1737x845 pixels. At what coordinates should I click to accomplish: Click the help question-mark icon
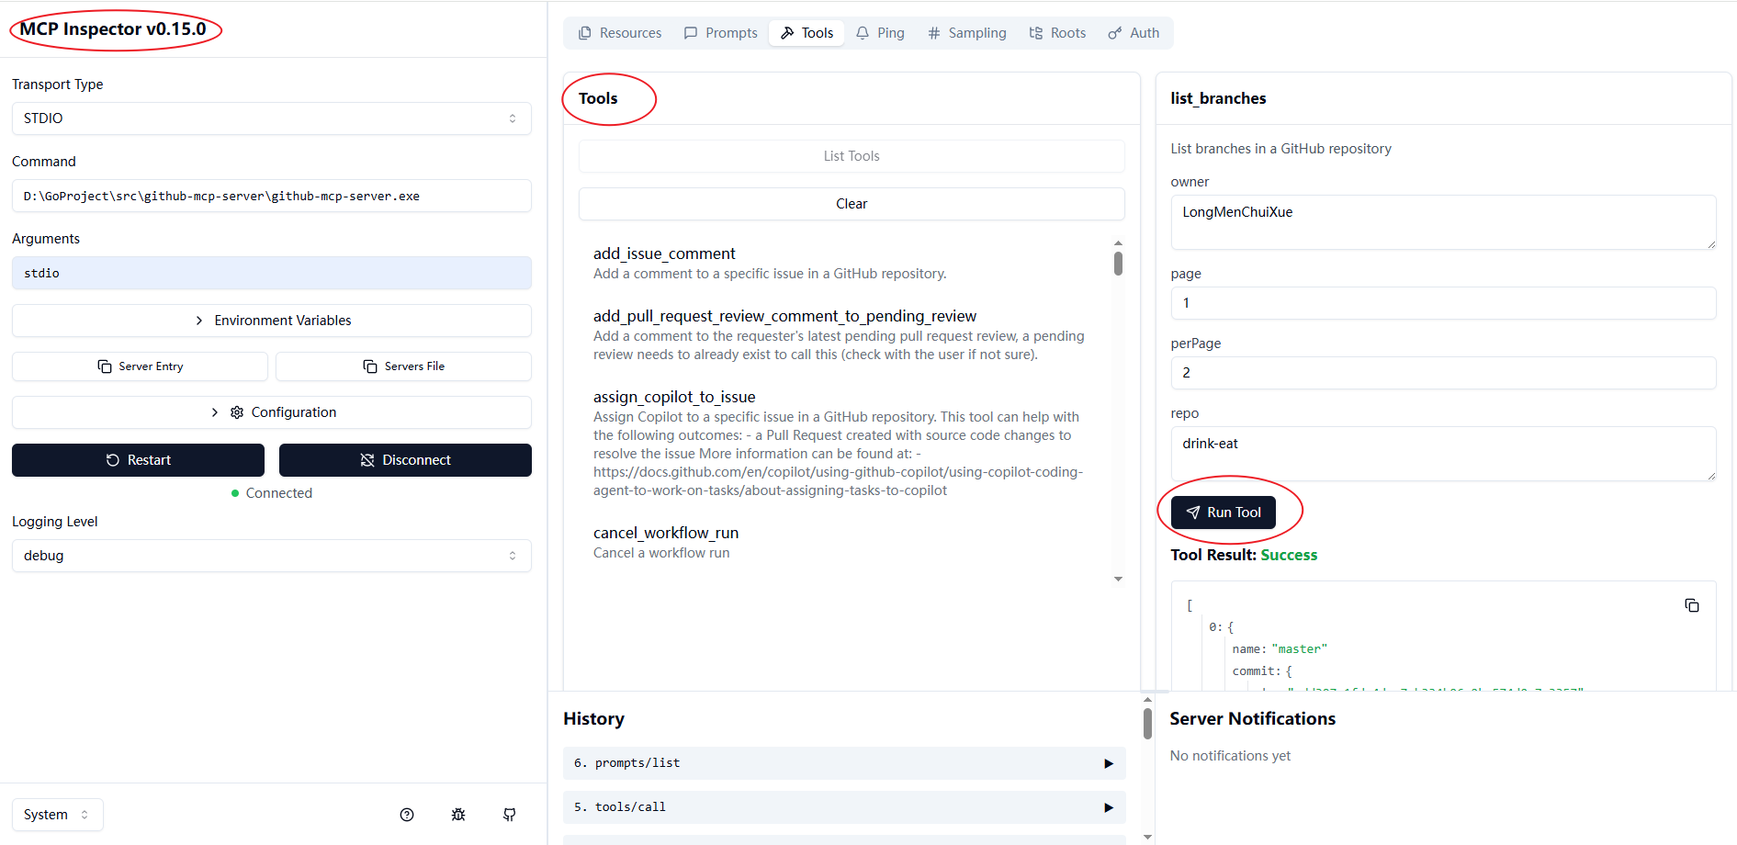pos(407,815)
